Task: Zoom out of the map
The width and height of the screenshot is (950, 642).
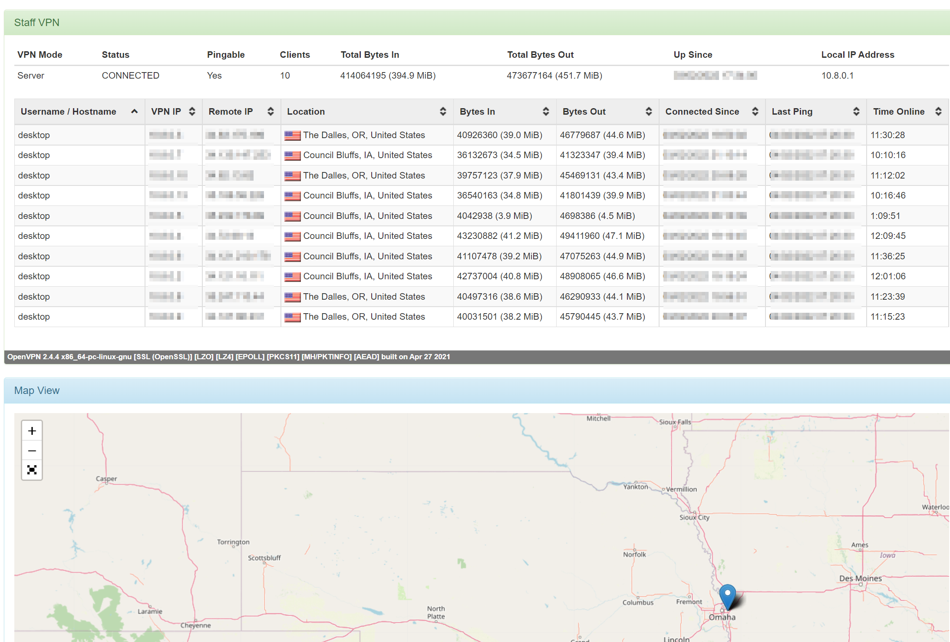Action: click(32, 451)
